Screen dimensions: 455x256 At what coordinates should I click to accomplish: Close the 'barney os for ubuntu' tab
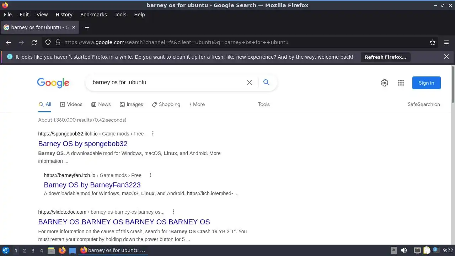(x=74, y=27)
